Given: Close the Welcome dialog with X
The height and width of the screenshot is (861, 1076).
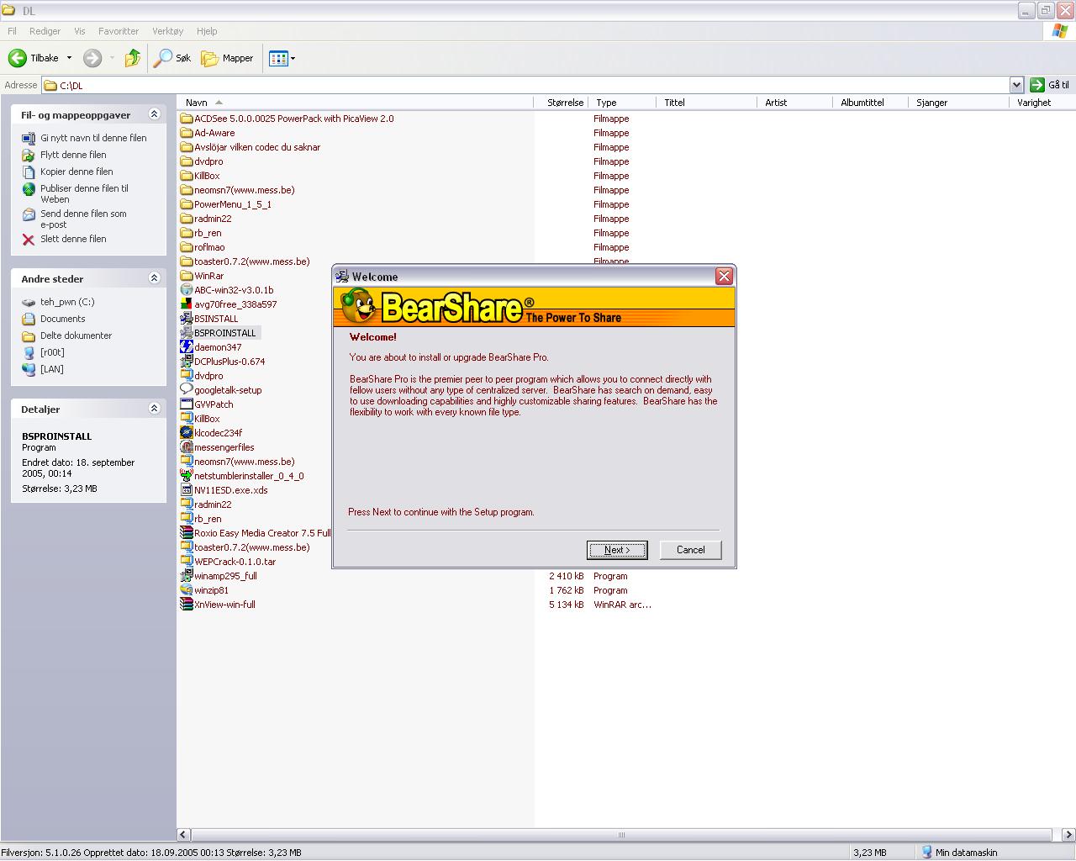Looking at the screenshot, I should pyautogui.click(x=724, y=277).
